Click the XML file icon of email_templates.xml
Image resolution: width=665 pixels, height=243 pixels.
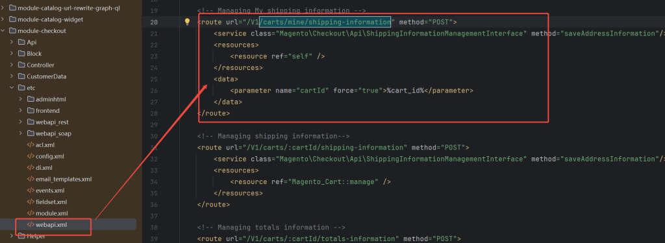(x=31, y=179)
